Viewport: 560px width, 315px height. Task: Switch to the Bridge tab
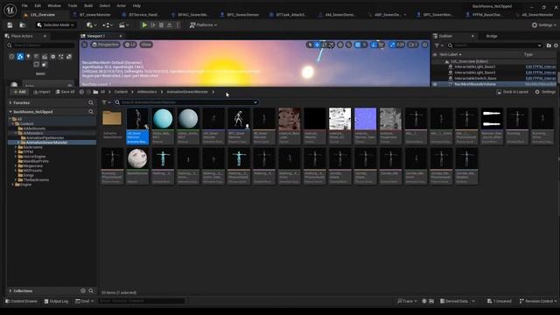pyautogui.click(x=492, y=36)
